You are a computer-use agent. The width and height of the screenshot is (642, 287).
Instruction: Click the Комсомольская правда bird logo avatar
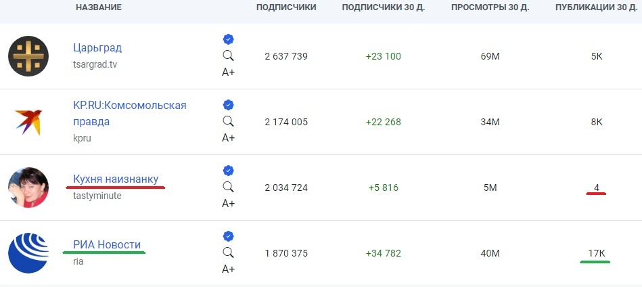pos(28,122)
